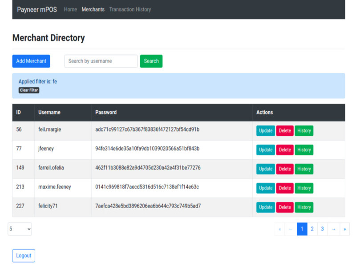Delete merchant jfeeney
Viewport: 356px width, 267px height.
tap(285, 150)
